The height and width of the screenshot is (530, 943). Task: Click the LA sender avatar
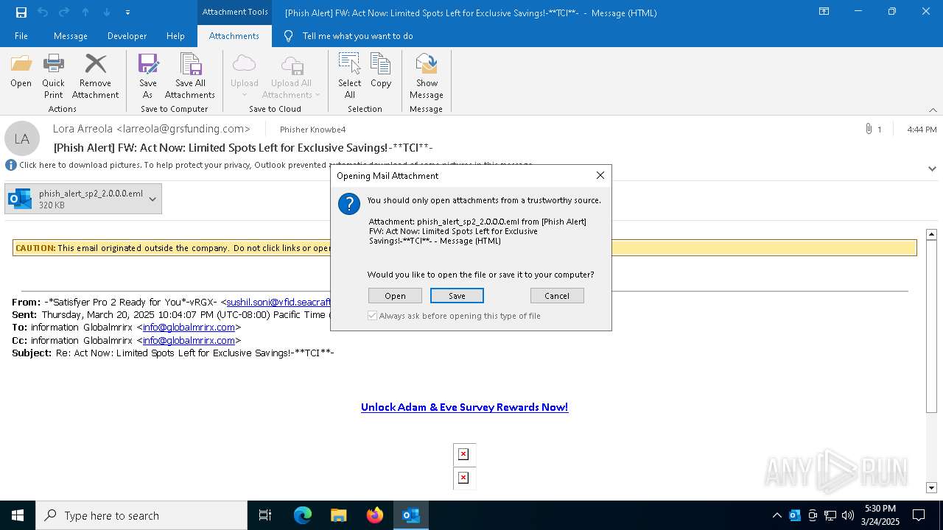pos(22,138)
